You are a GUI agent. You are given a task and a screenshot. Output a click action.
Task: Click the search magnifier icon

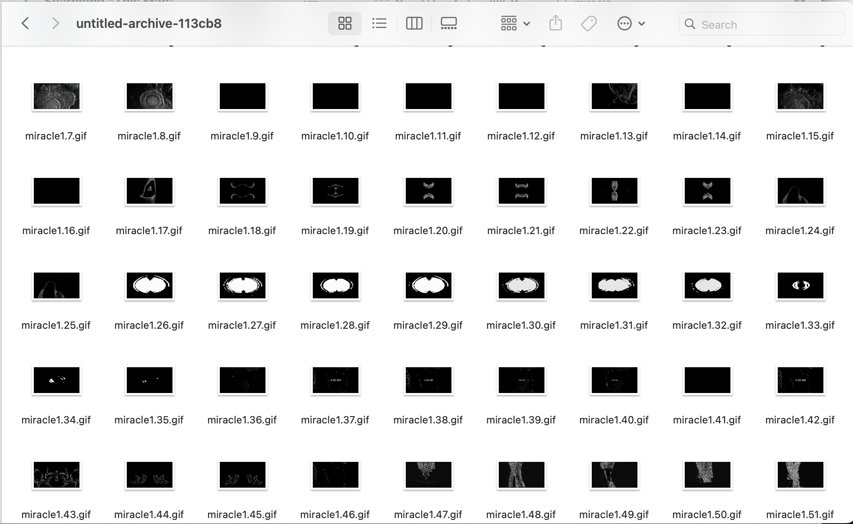pos(690,24)
